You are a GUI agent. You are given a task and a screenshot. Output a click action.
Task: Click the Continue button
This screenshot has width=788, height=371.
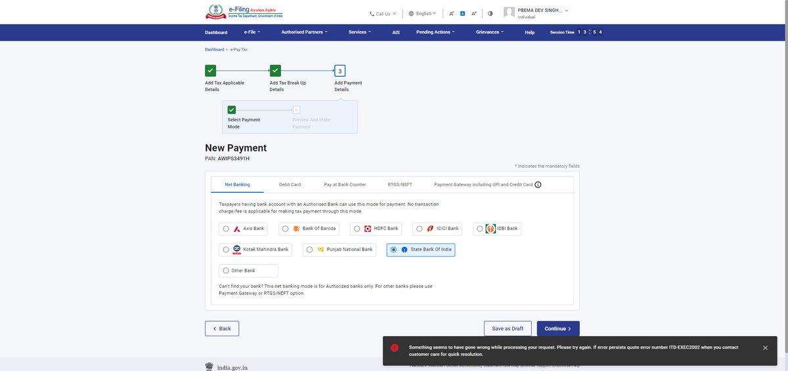click(x=558, y=328)
